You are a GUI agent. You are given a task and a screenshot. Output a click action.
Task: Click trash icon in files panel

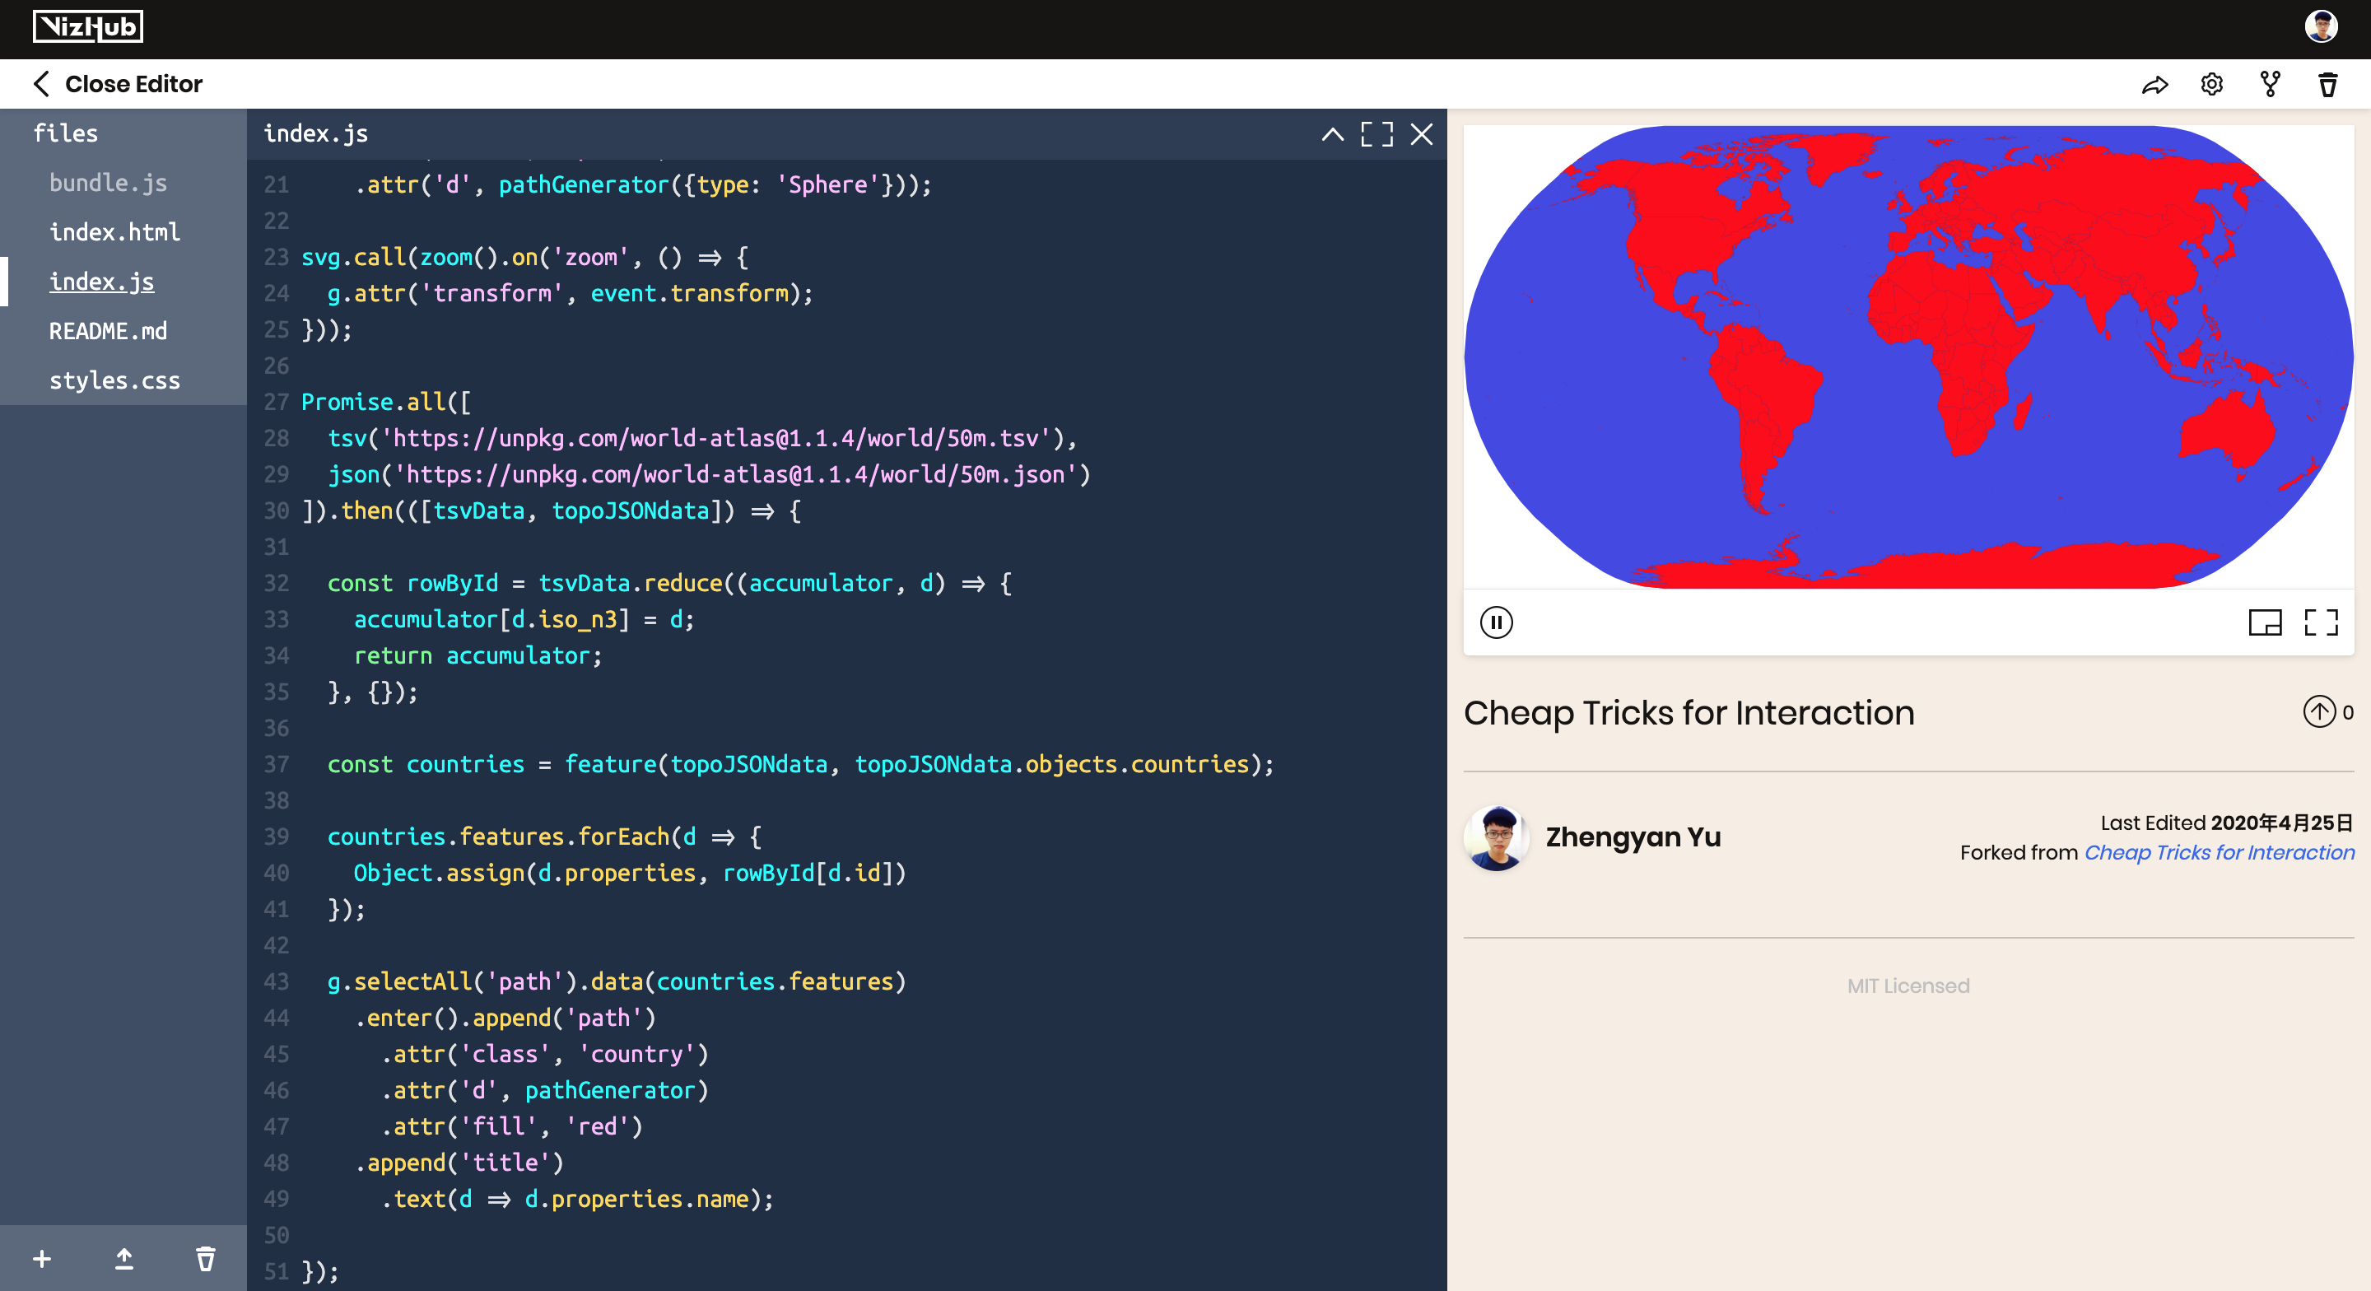click(206, 1258)
